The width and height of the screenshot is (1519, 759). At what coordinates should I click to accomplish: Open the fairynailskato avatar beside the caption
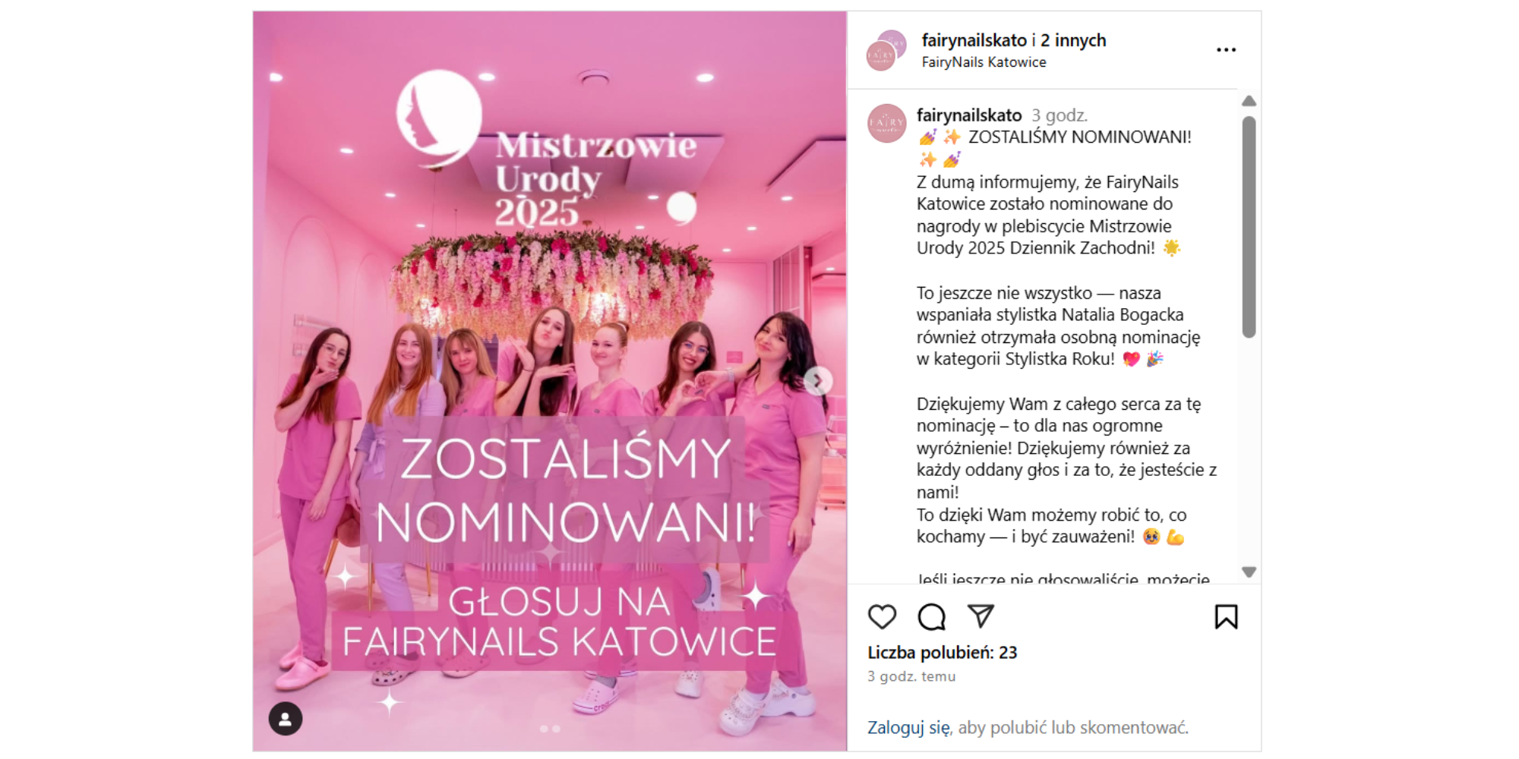pos(886,123)
